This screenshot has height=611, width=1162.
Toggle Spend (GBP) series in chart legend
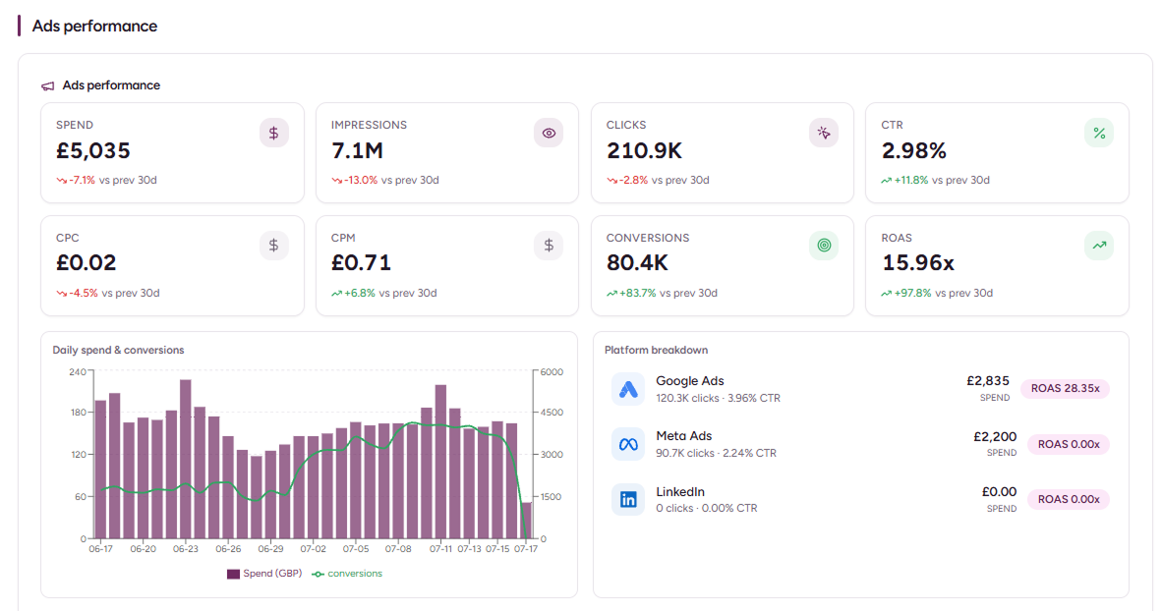[264, 574]
